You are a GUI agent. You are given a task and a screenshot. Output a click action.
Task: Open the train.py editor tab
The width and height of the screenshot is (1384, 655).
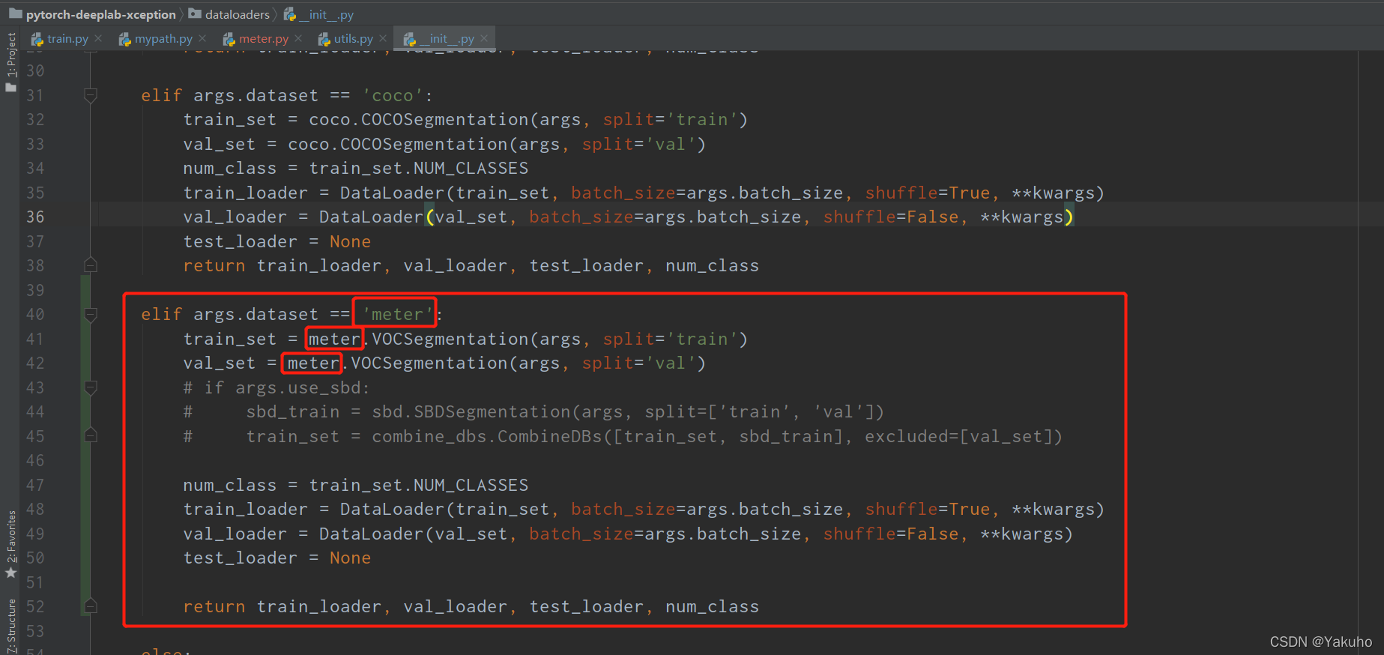[x=67, y=39]
